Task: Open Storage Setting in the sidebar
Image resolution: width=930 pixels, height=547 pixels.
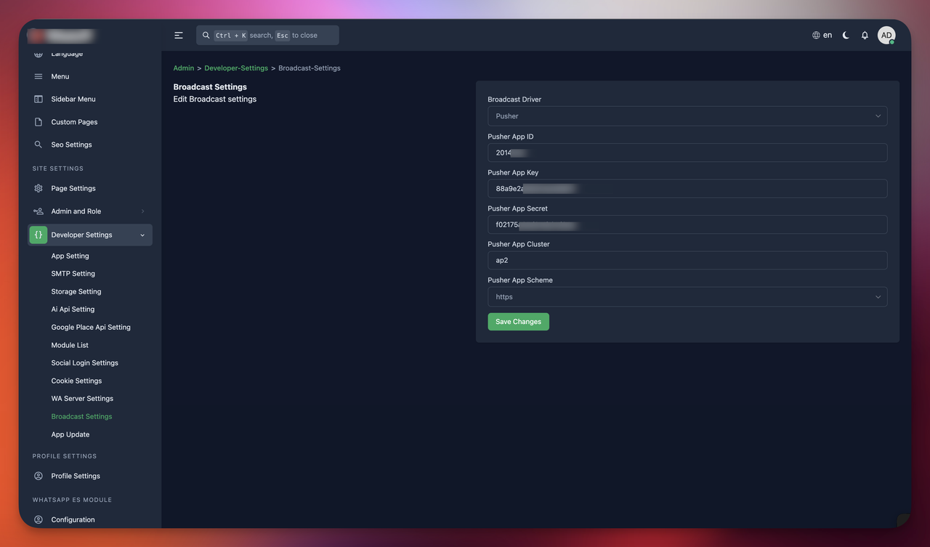Action: click(x=76, y=291)
